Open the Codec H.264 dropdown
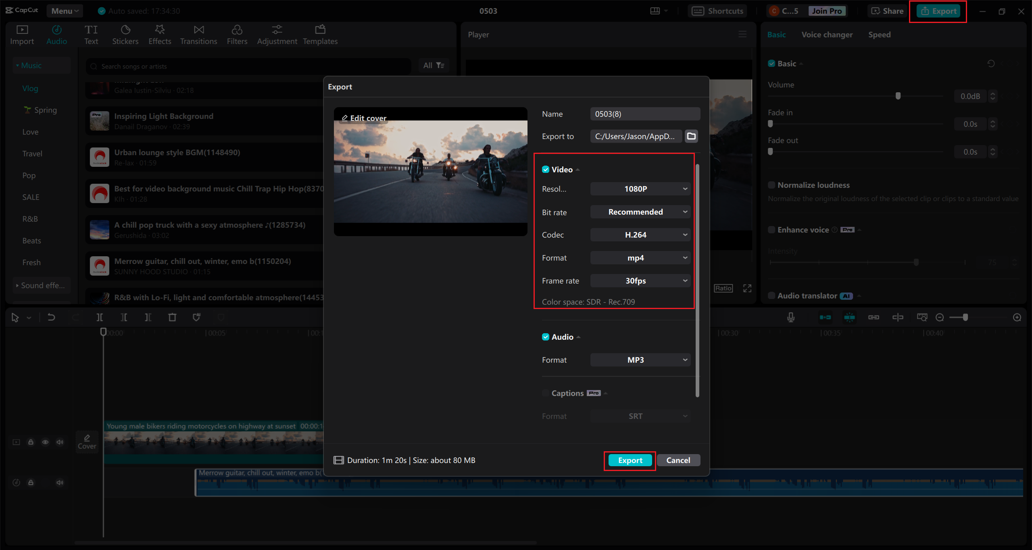The image size is (1032, 550). click(x=640, y=235)
